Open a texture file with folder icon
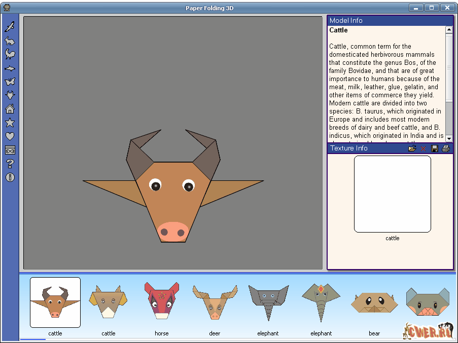 point(412,148)
